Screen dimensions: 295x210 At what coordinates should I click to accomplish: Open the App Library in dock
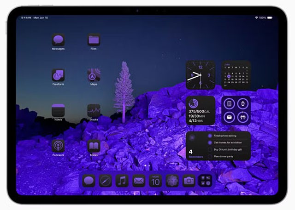pos(205,181)
